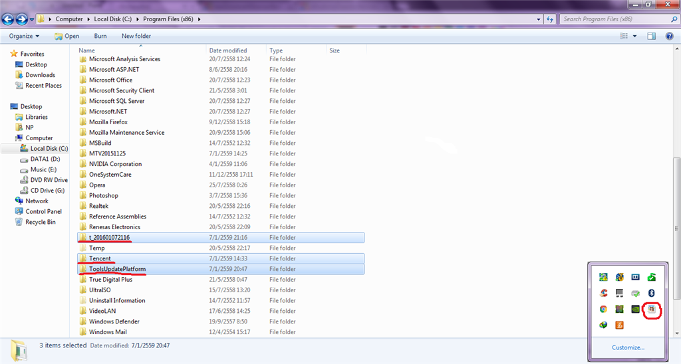Viewport: 681px width, 364px height.
Task: Sort by the Name column header
Action: (x=141, y=50)
